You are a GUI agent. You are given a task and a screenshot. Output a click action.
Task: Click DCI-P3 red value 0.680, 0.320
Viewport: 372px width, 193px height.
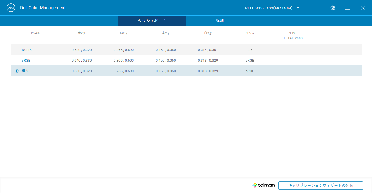(x=82, y=50)
